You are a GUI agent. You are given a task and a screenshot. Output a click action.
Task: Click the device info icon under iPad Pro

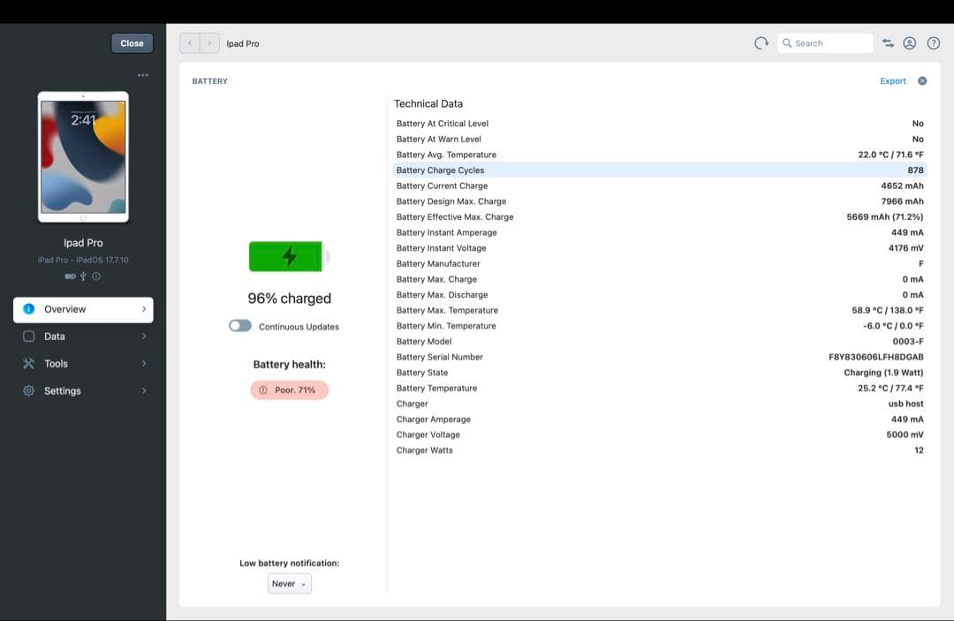(x=96, y=276)
